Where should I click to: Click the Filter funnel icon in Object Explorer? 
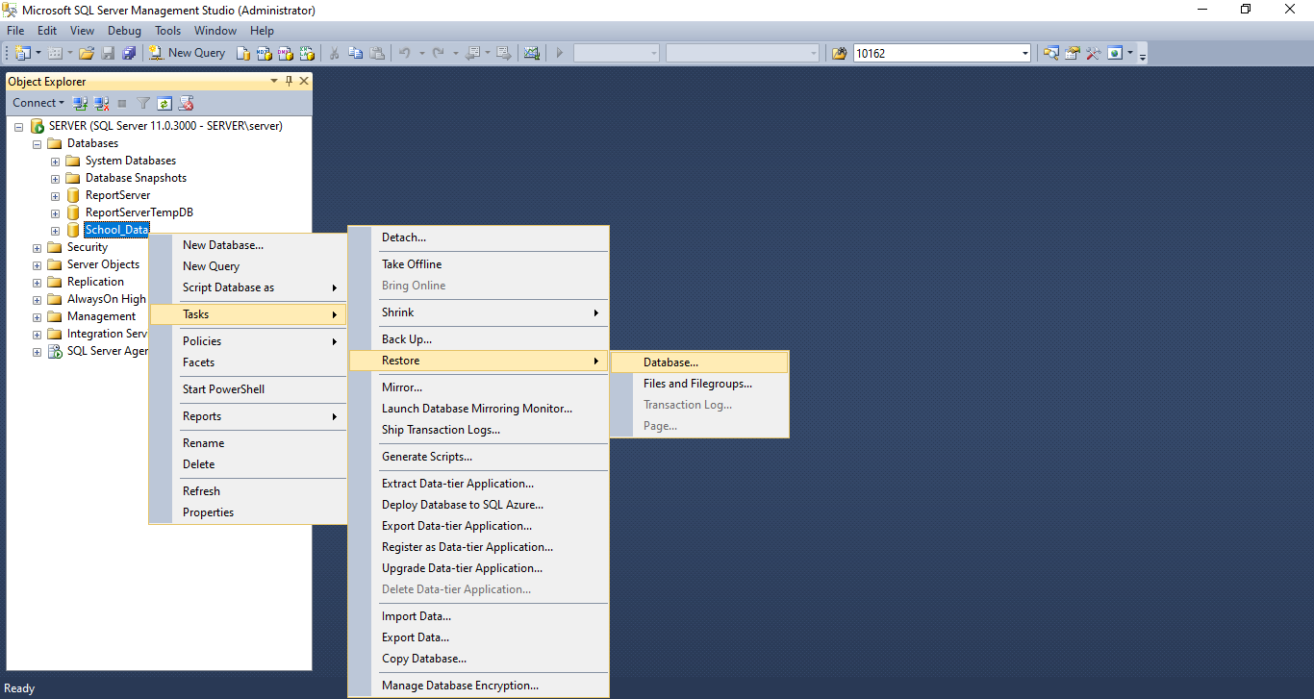point(143,103)
